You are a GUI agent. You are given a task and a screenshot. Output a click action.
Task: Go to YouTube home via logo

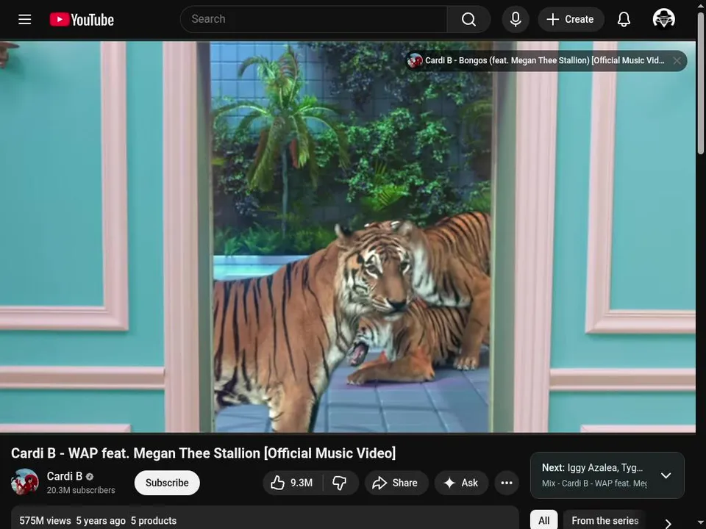(82, 19)
